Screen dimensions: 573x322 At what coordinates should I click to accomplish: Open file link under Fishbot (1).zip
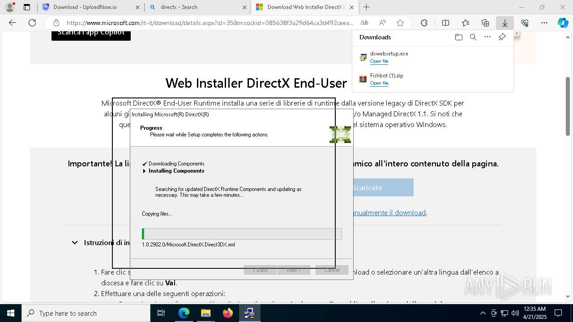(x=379, y=83)
